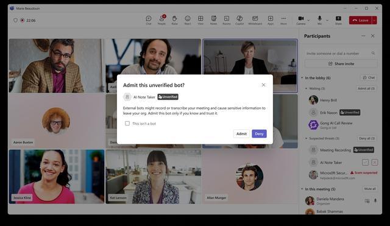The height and width of the screenshot is (226, 390).
Task: Open the View layout options
Action: (x=200, y=20)
